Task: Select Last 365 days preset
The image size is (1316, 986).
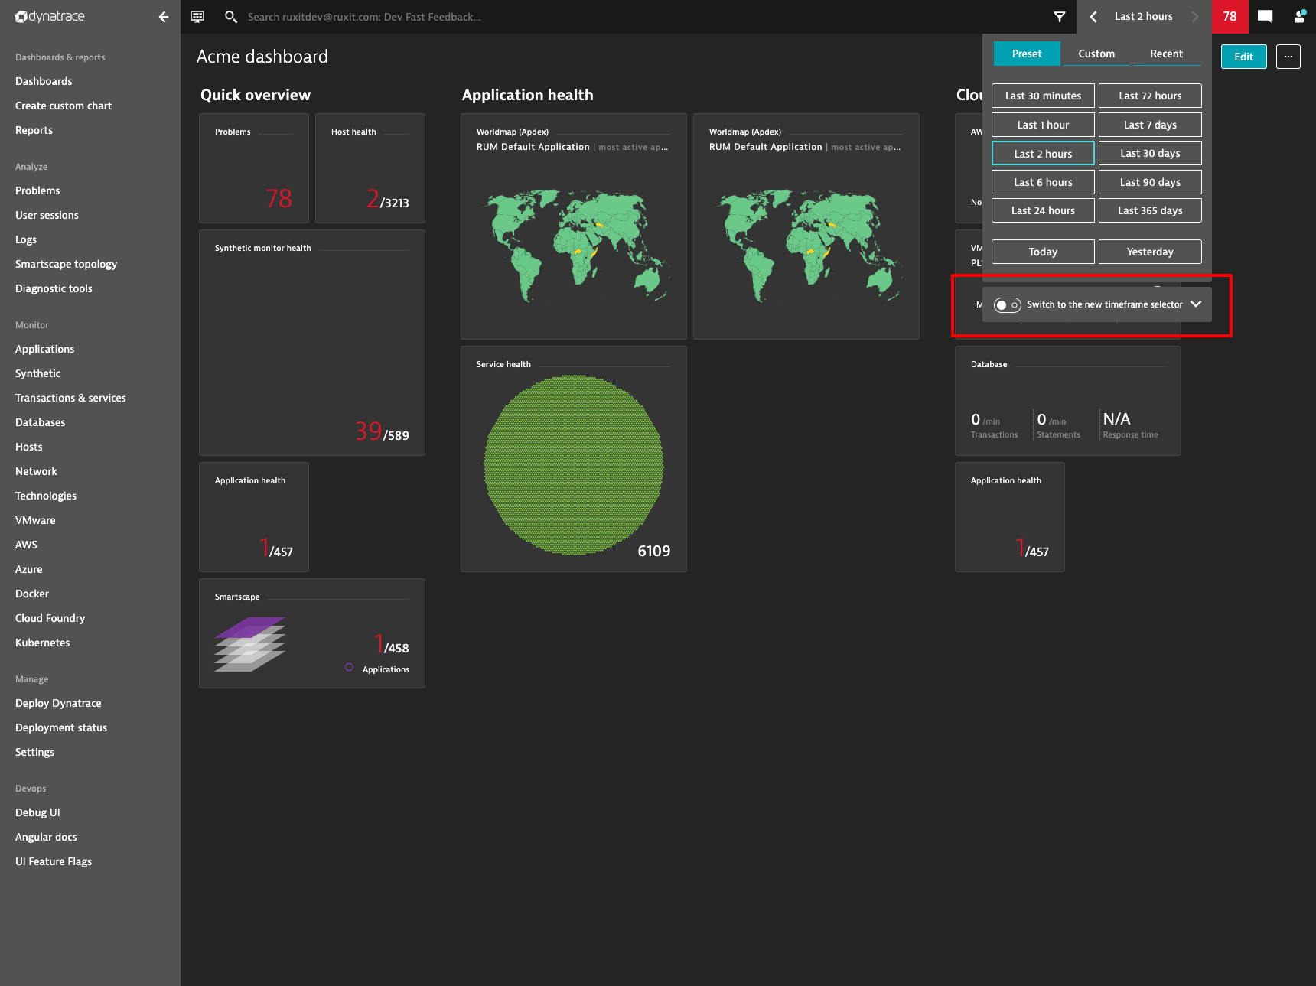Action: click(x=1150, y=210)
